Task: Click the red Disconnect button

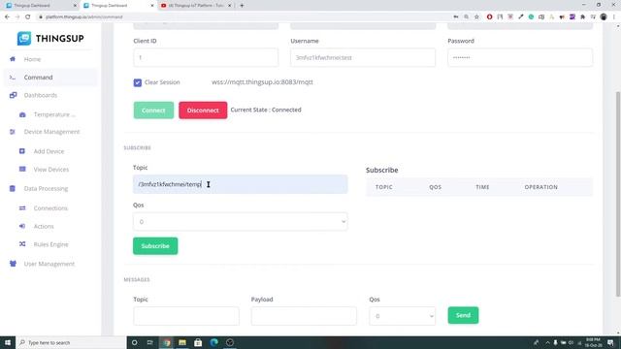Action: (x=203, y=110)
